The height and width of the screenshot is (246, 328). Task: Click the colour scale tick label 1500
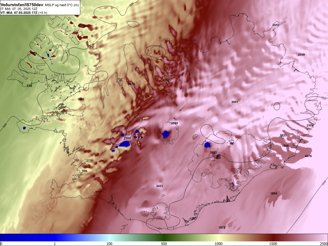click(273, 244)
